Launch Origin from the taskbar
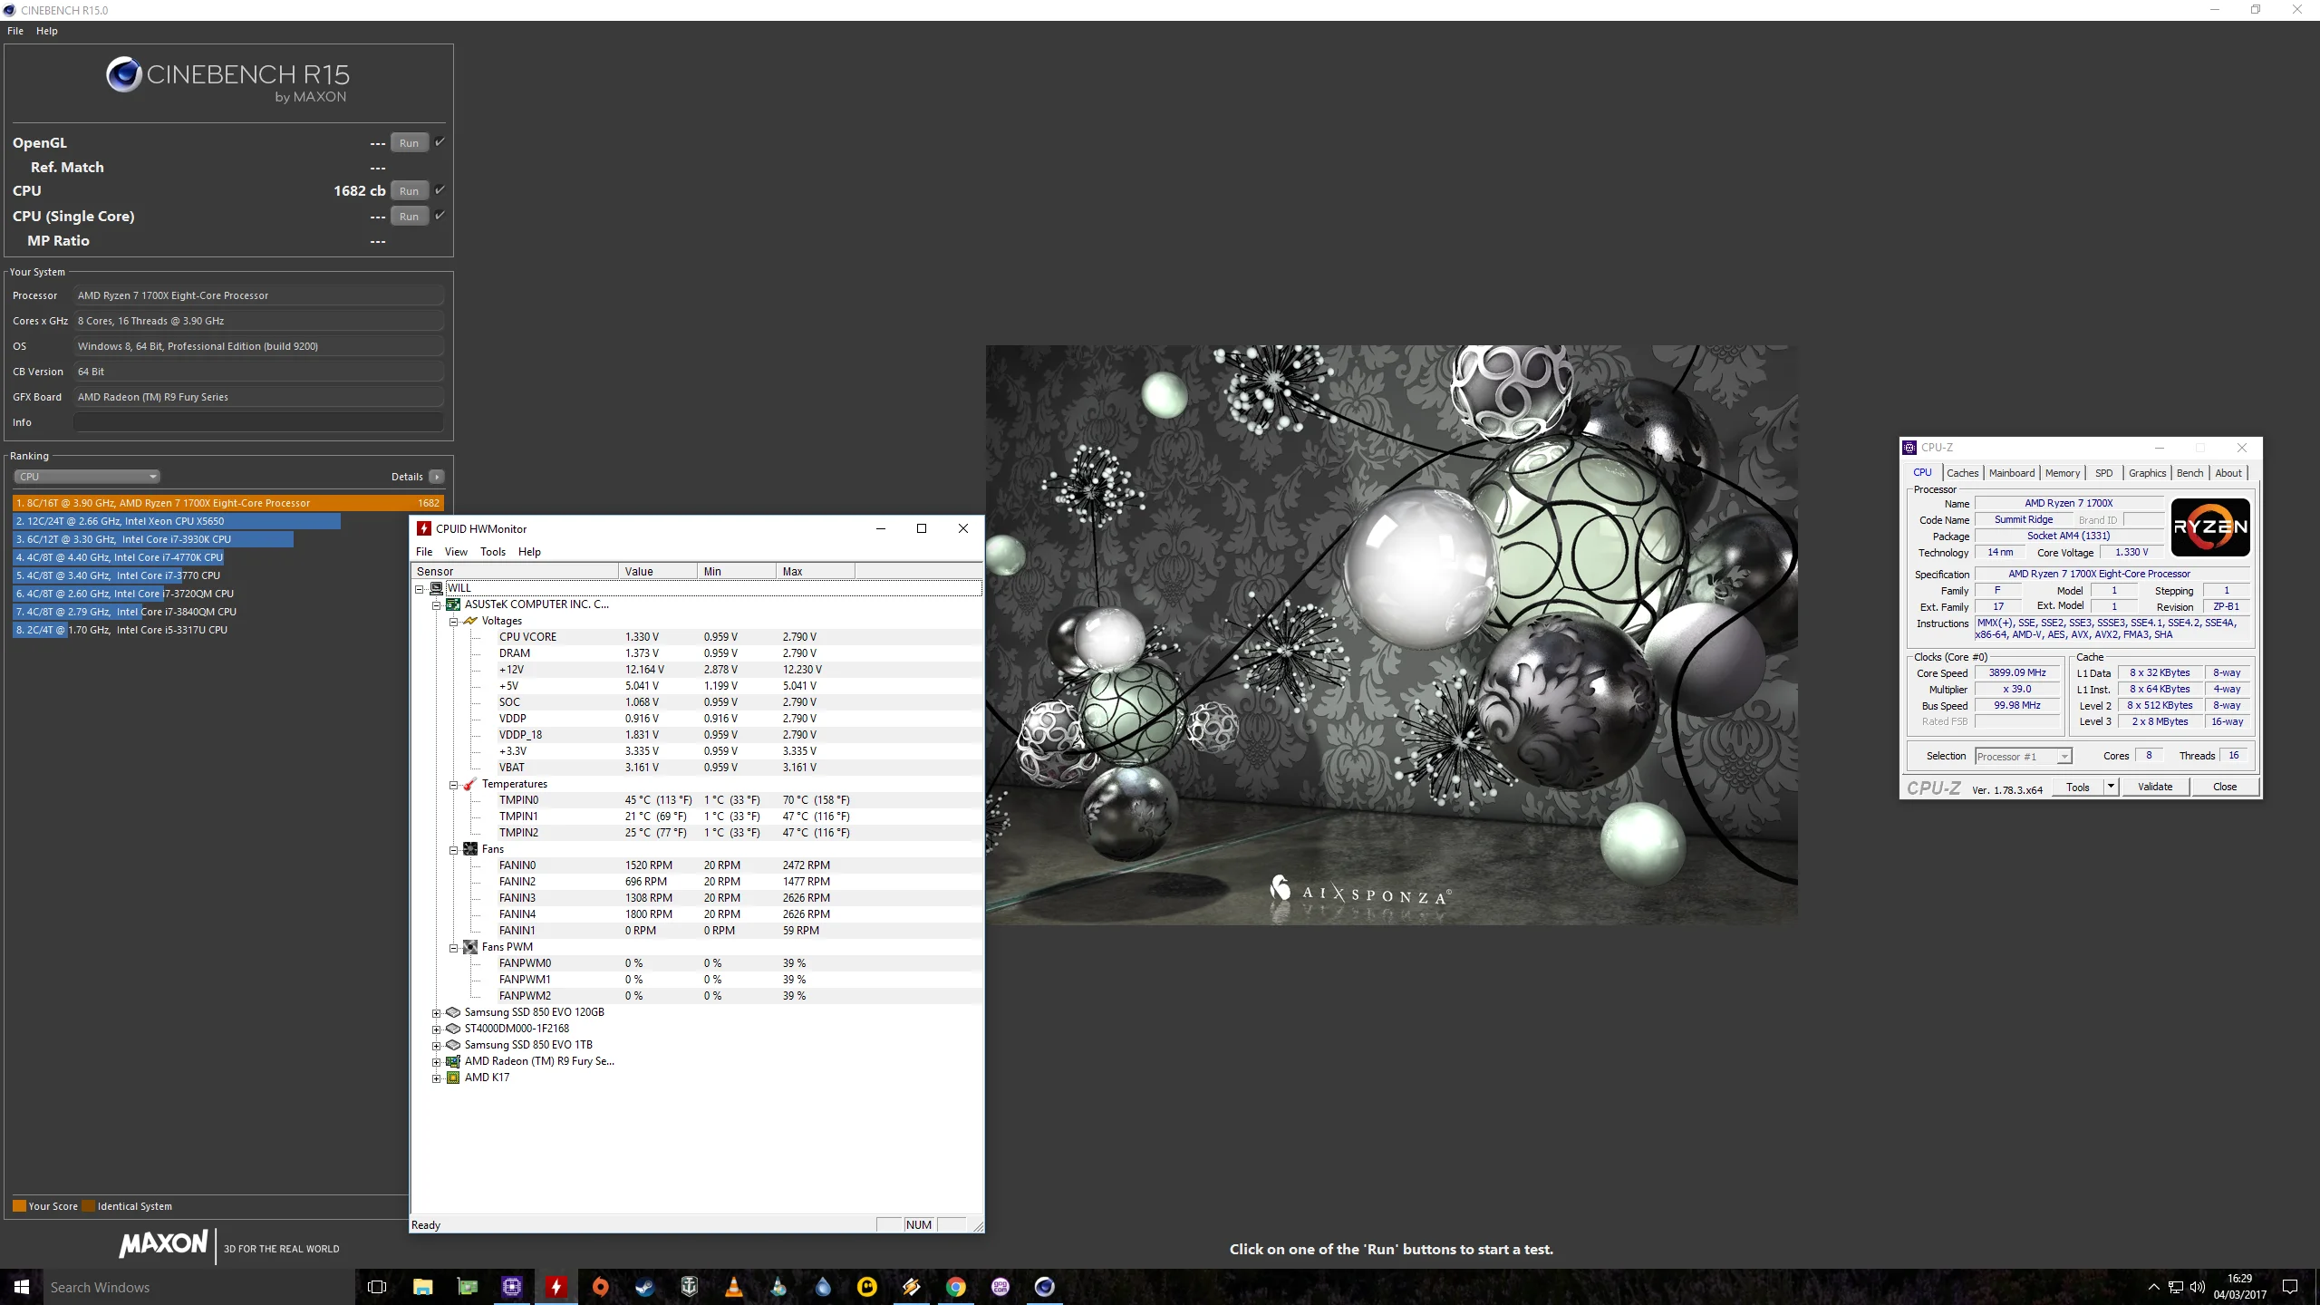This screenshot has width=2320, height=1305. point(601,1287)
